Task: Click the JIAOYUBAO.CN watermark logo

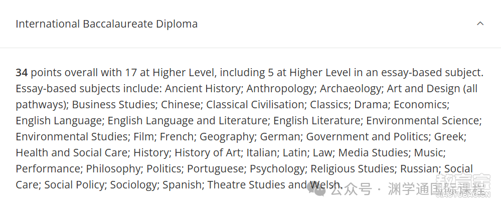Action: pos(463,186)
